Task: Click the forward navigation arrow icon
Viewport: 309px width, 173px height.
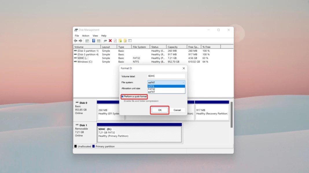Action: tap(80, 40)
